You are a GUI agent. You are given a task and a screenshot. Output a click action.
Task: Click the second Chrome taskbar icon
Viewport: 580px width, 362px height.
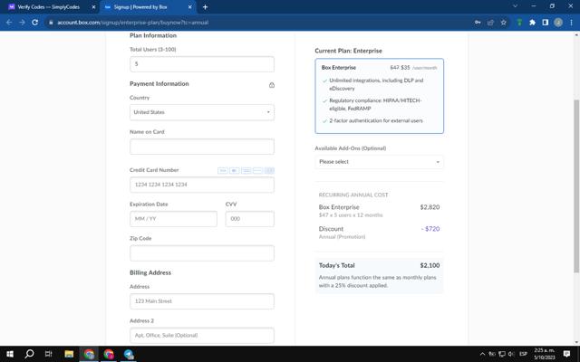pos(109,354)
